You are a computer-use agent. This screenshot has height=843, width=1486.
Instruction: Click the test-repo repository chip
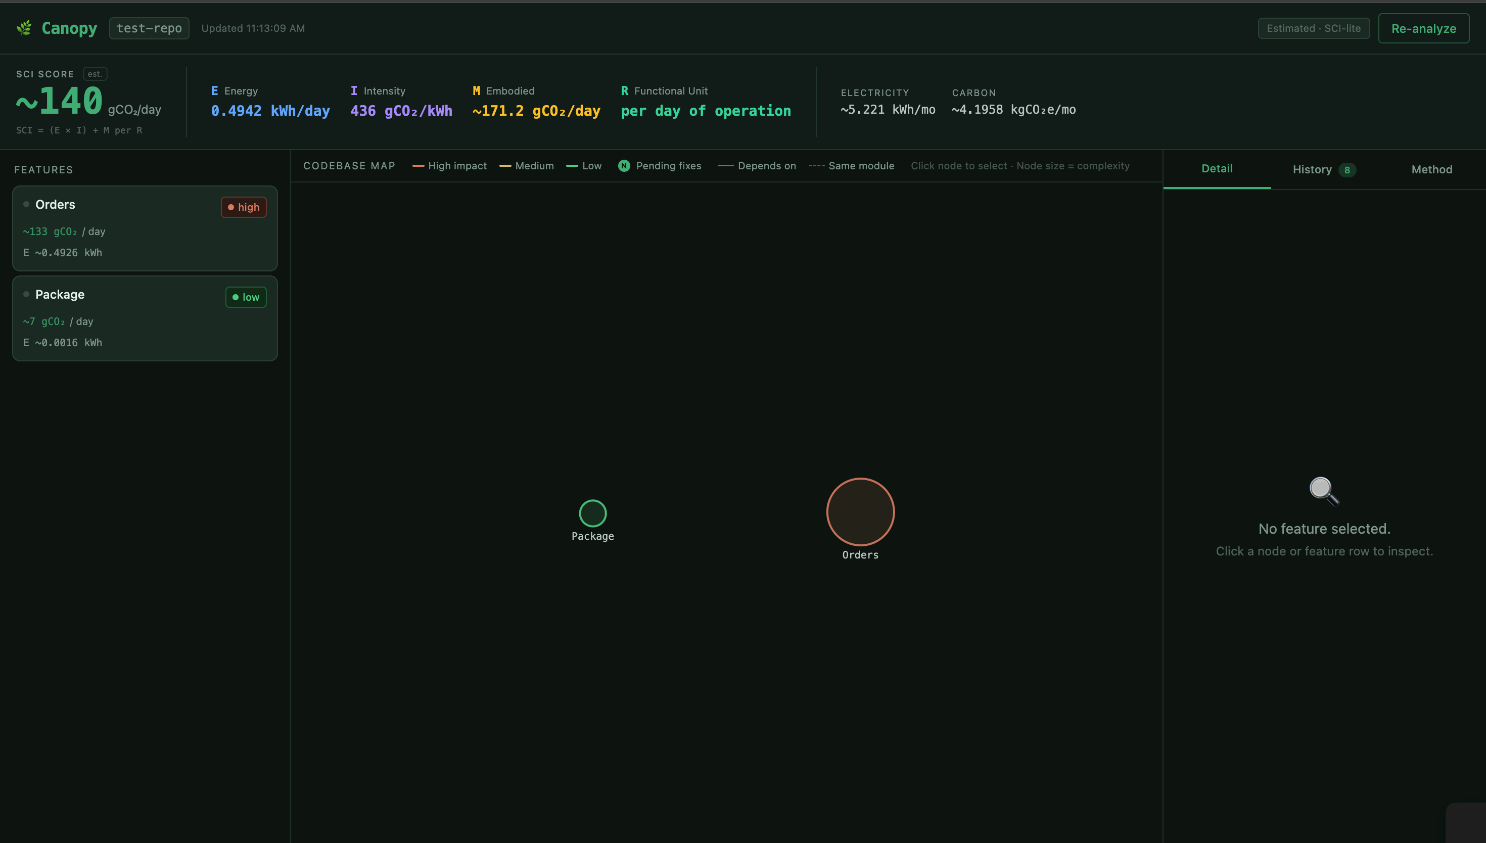tap(149, 28)
